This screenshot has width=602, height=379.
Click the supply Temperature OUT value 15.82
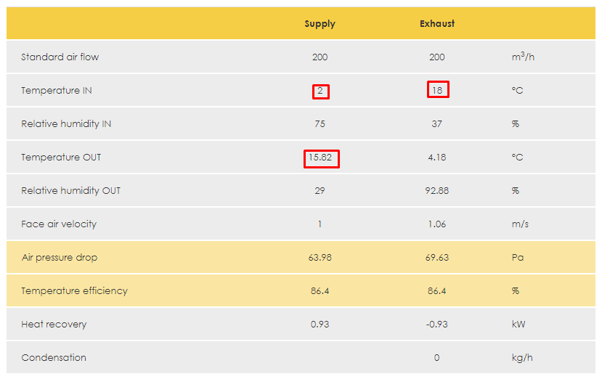click(x=320, y=158)
